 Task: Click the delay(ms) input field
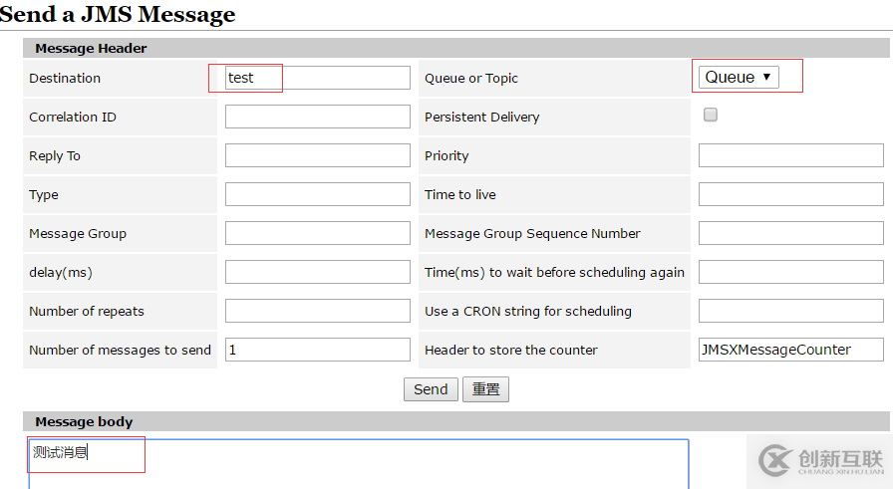[x=317, y=272]
